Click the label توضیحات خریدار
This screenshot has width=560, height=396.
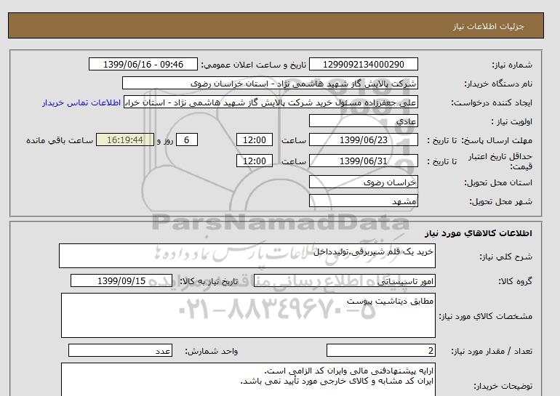(x=503, y=386)
